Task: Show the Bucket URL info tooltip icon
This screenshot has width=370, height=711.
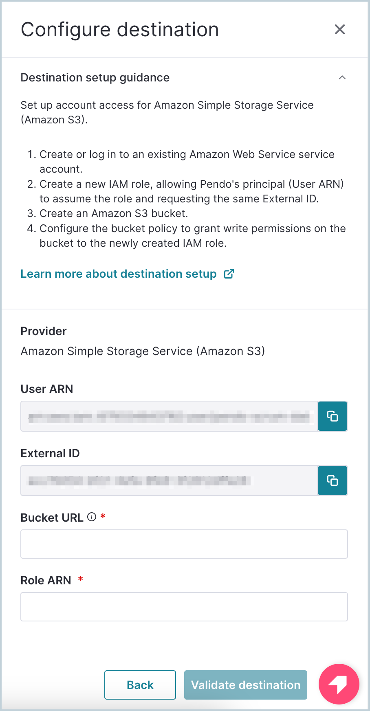Action: point(92,517)
